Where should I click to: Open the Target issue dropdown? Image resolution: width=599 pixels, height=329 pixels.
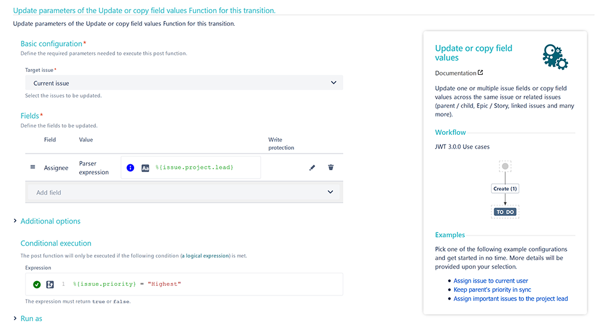pos(184,83)
